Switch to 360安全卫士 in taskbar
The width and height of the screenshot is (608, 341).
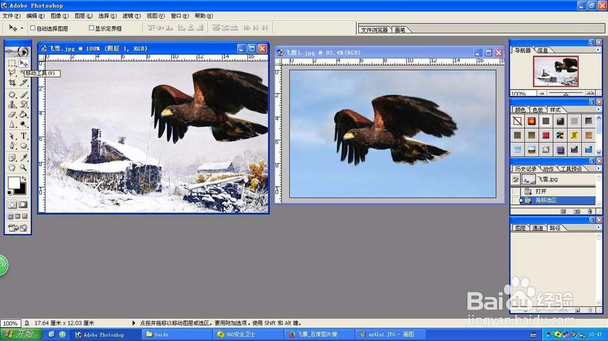247,334
